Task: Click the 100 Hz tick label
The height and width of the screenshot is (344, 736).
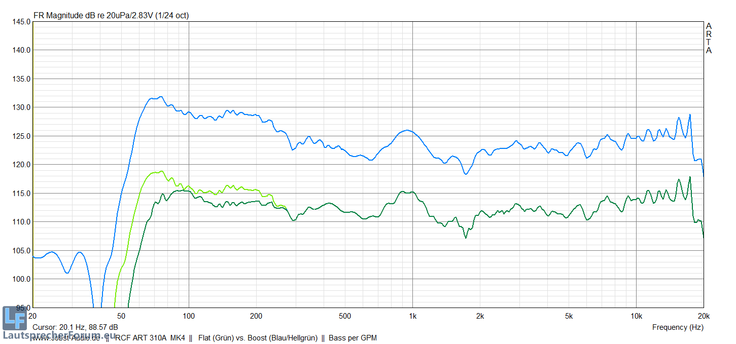Action: point(189,317)
